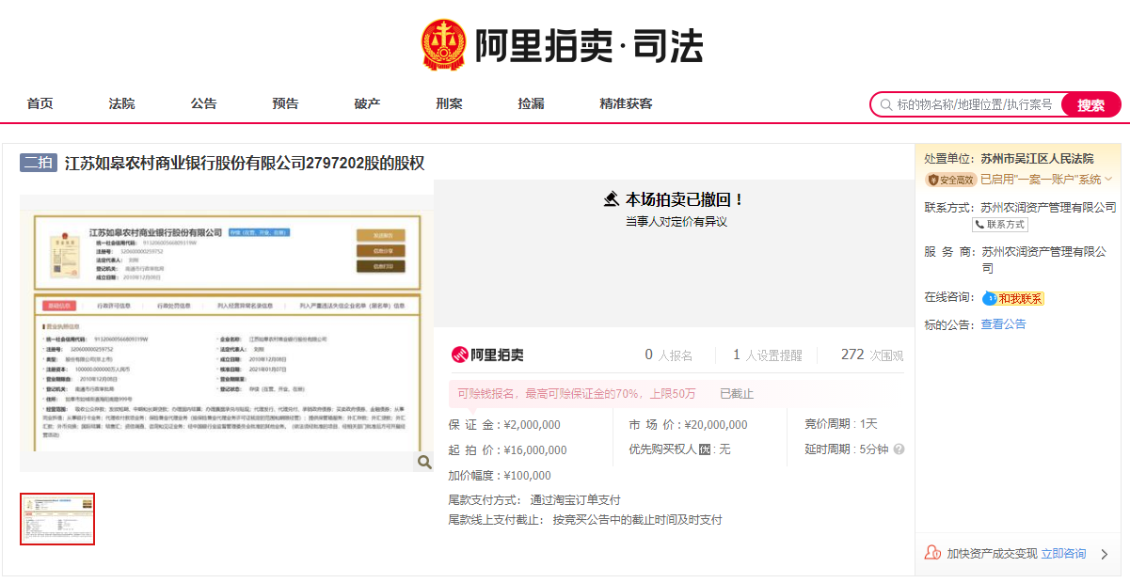This screenshot has height=583, width=1130.
Task: Open the 公告 navigation tab
Action: [203, 103]
